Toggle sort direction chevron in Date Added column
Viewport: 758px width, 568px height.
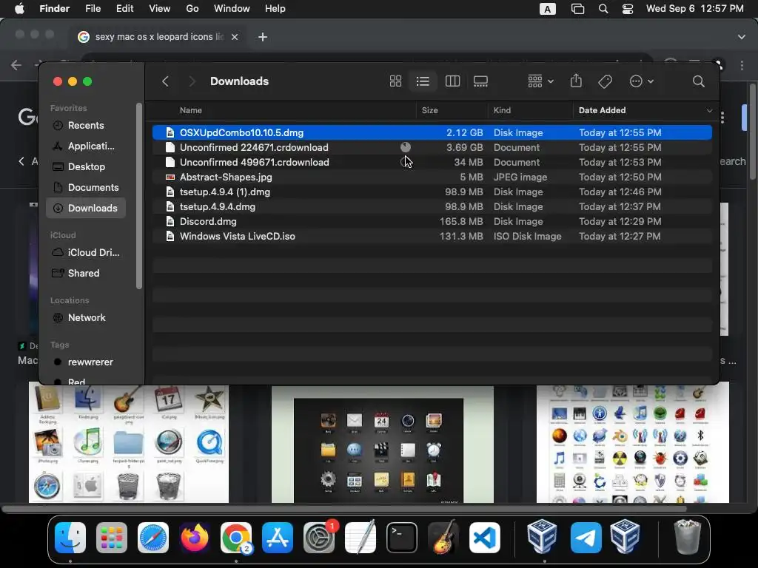coord(709,111)
